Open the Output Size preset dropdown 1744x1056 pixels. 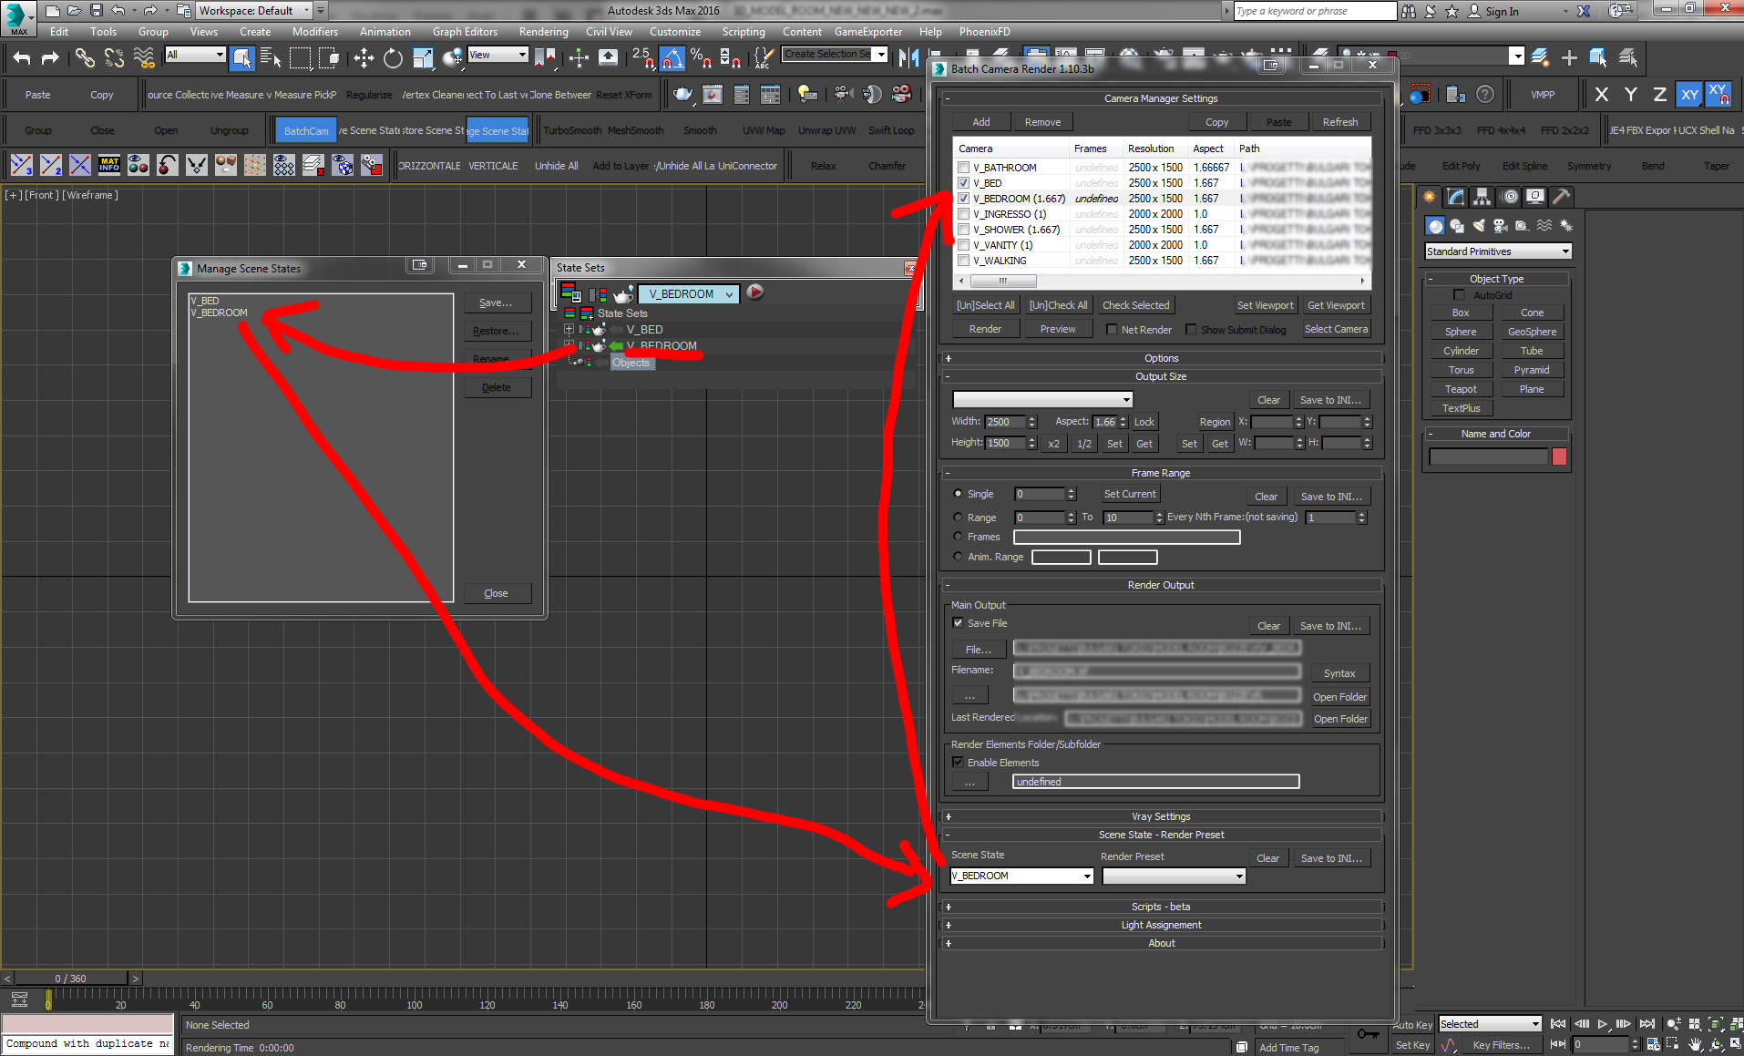(x=1042, y=399)
